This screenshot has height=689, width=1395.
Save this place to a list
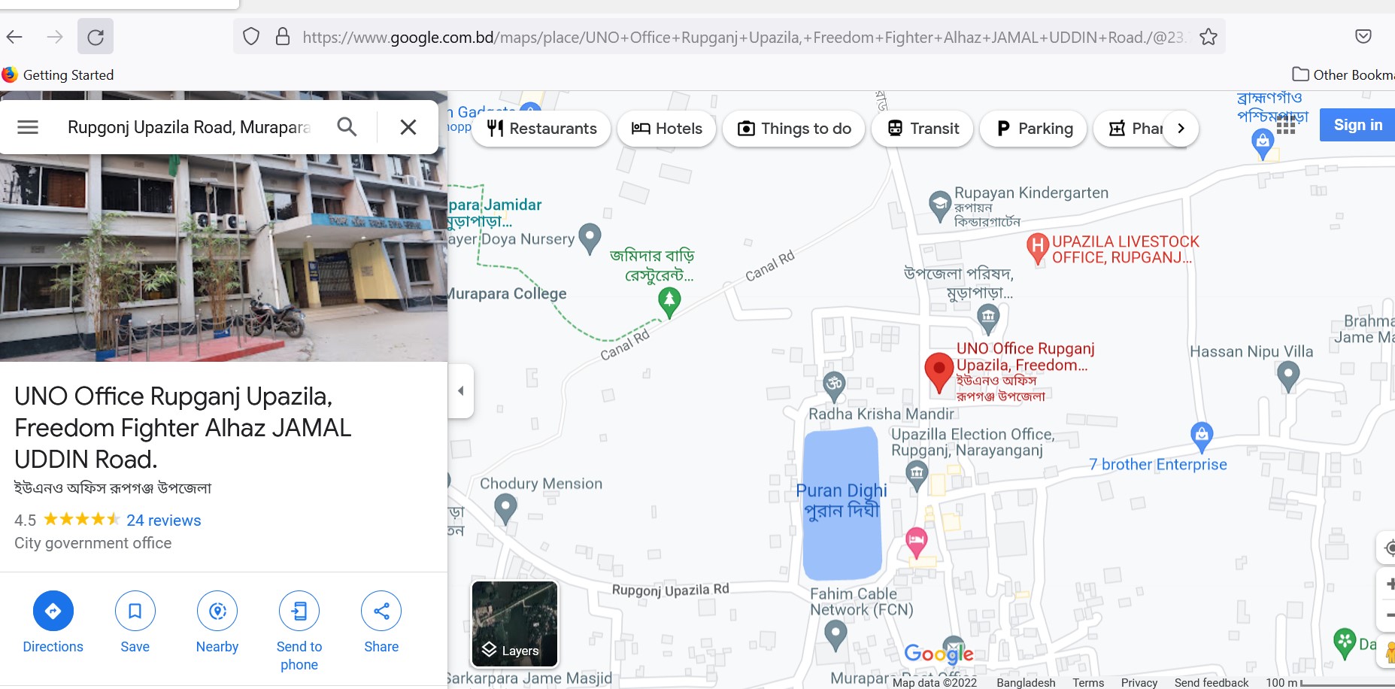click(x=135, y=611)
